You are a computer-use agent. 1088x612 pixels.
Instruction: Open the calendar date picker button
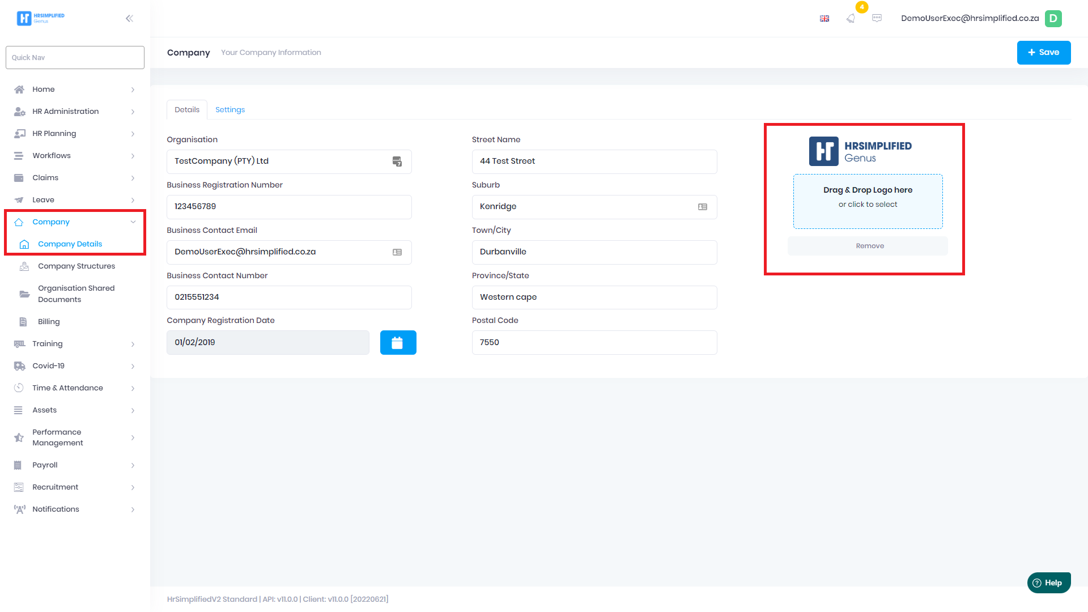[x=398, y=342]
